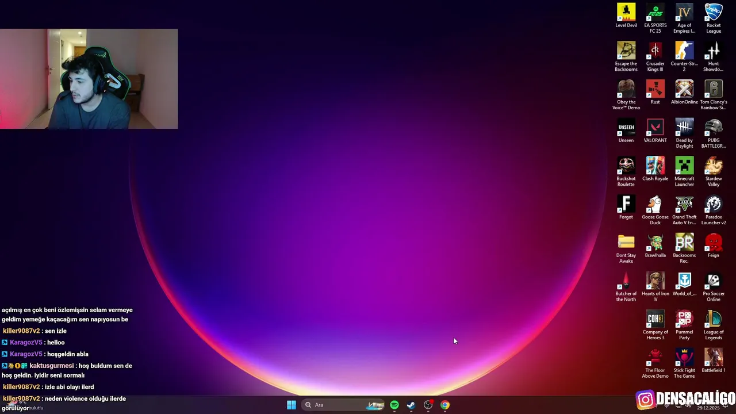Select the Unseen desktop icon
The width and height of the screenshot is (736, 414).
pos(626,131)
